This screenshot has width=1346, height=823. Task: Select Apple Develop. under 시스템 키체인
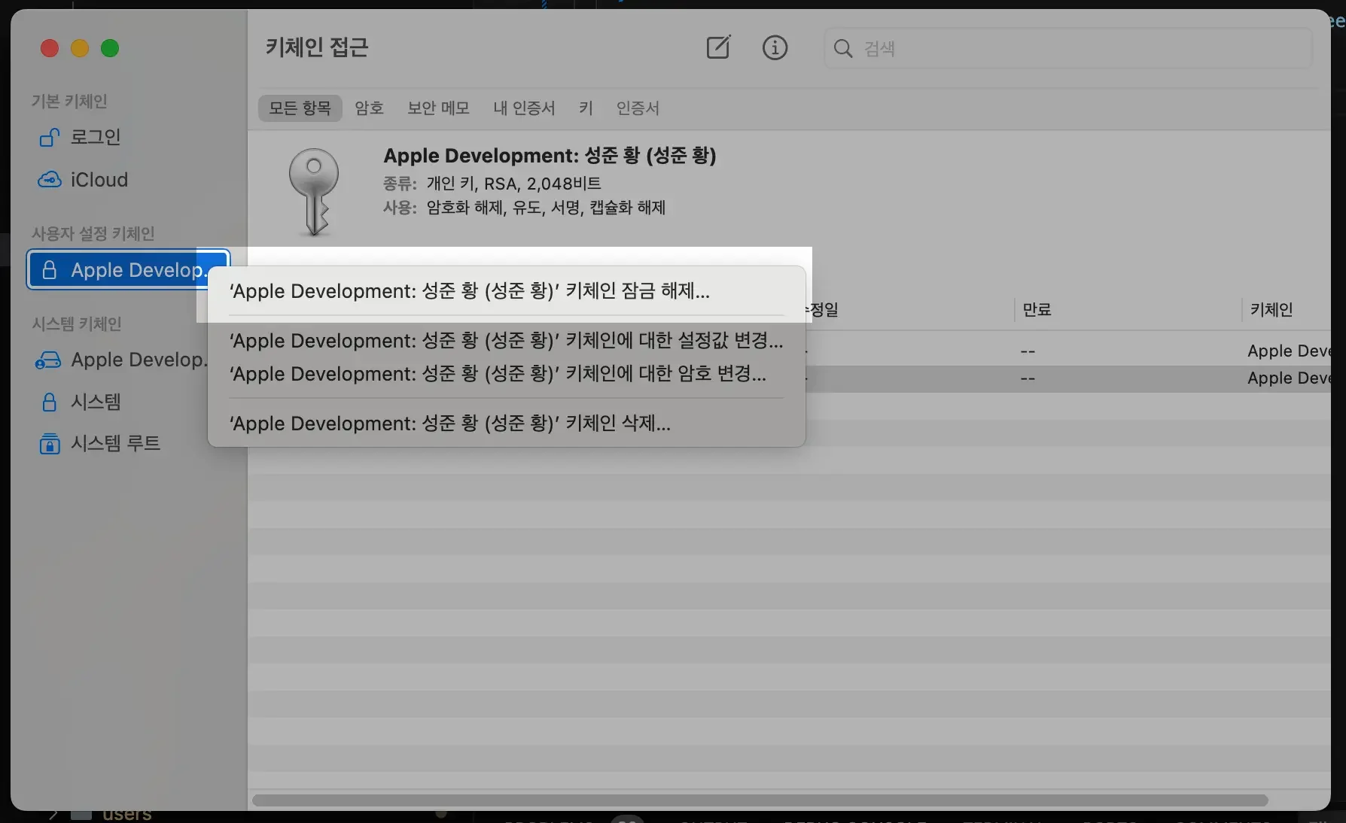[128, 360]
